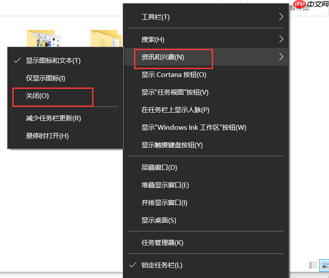This screenshot has width=329, height=278.
Task: Toggle 显示 Cortana 按钮(O)
Action: [206, 74]
